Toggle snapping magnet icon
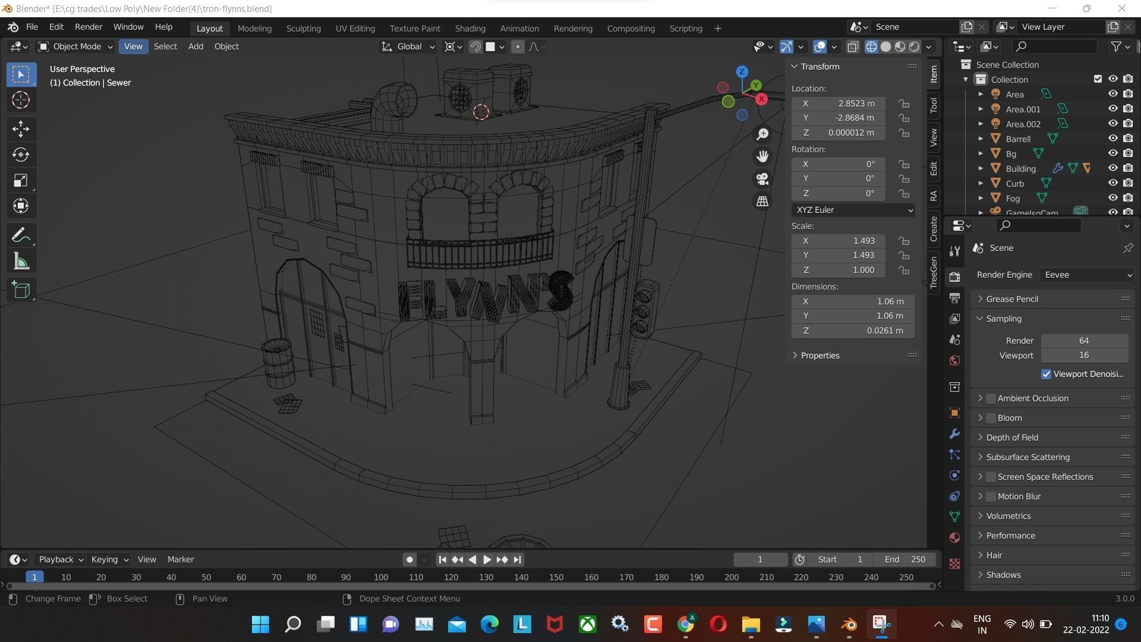Screen dimensions: 1141x642 pos(475,46)
